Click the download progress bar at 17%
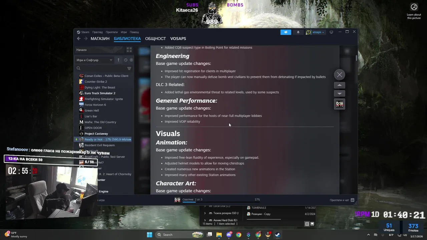427x240 pixels. (221, 202)
